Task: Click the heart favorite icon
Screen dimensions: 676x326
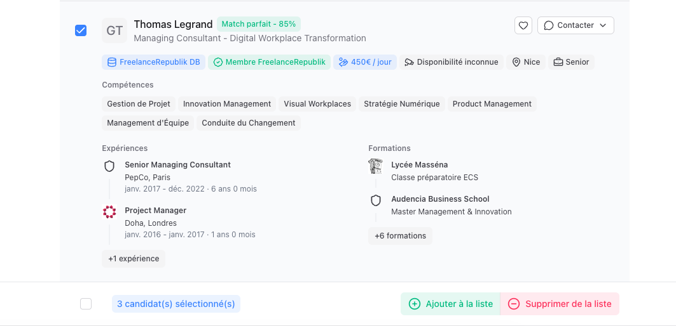Action: pyautogui.click(x=523, y=25)
